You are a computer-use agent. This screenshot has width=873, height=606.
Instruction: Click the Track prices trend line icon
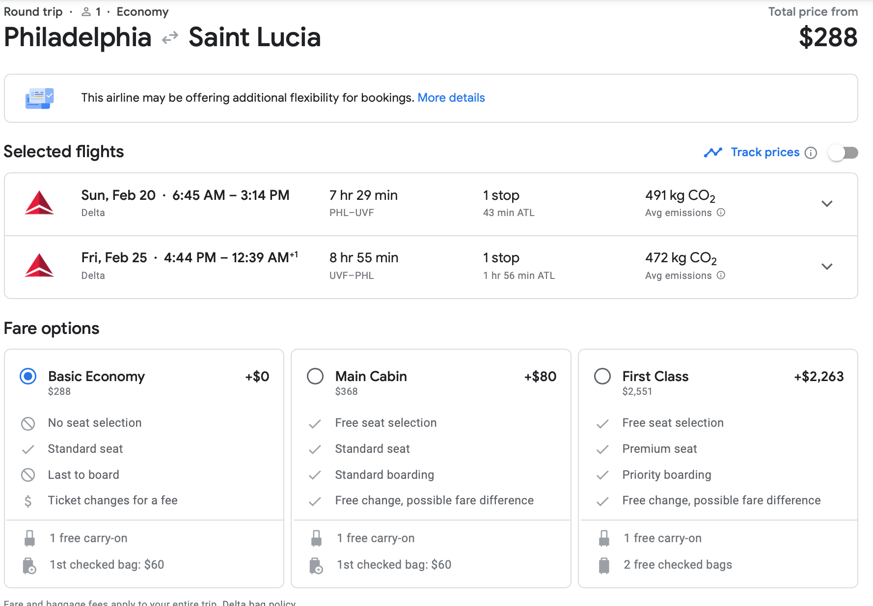coord(713,152)
